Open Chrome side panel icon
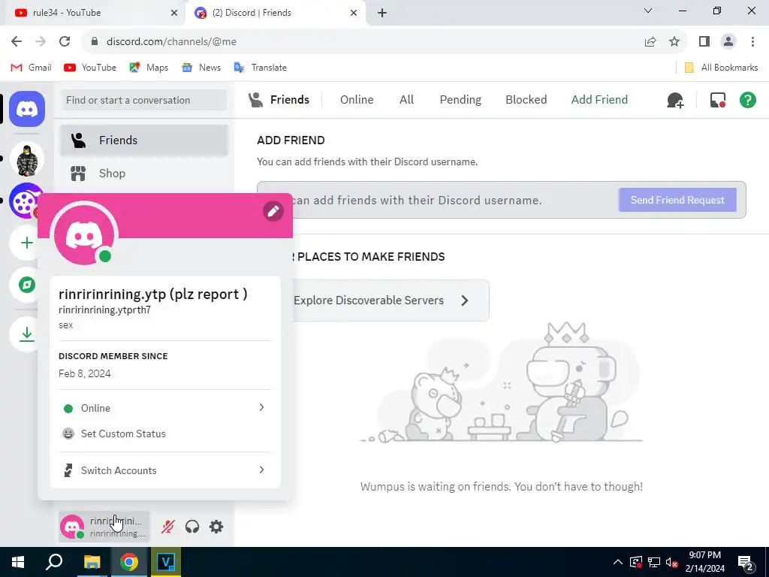 [x=704, y=42]
